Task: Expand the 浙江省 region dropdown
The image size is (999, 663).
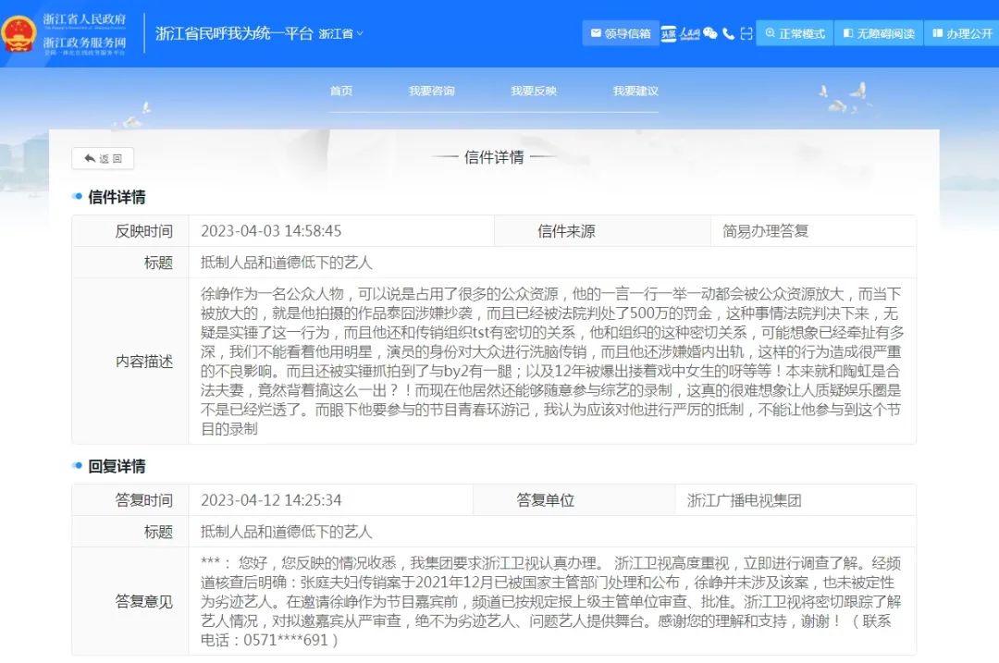Action: 341,34
